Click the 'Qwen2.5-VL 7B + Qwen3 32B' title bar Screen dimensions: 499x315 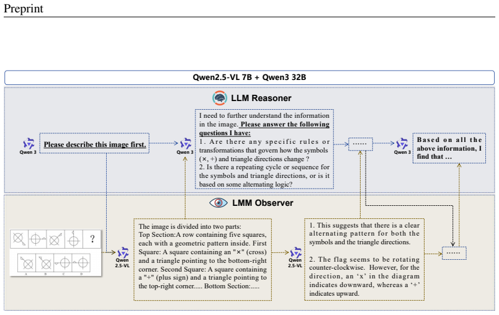pyautogui.click(x=249, y=78)
